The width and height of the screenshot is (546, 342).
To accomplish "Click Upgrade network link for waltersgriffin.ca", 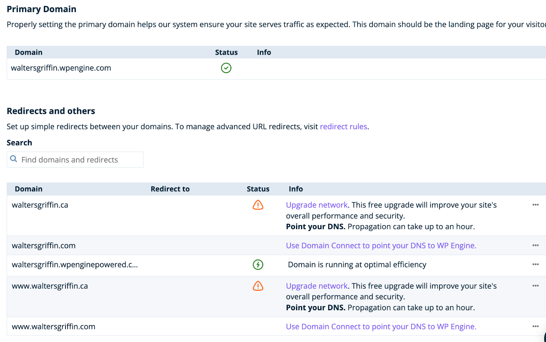I will 317,205.
